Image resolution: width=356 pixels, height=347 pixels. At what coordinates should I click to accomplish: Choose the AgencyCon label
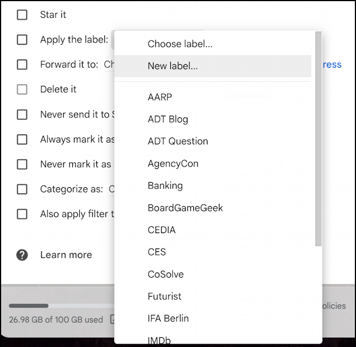(x=213, y=164)
